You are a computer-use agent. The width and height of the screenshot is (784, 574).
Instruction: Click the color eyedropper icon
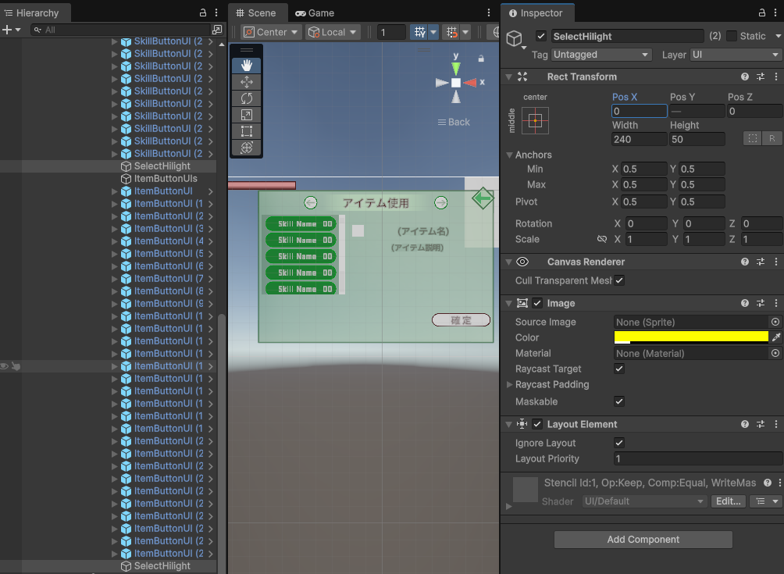click(x=775, y=337)
